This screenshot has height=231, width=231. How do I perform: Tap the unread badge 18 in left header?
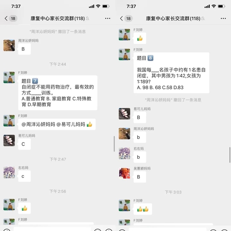pyautogui.click(x=13, y=18)
